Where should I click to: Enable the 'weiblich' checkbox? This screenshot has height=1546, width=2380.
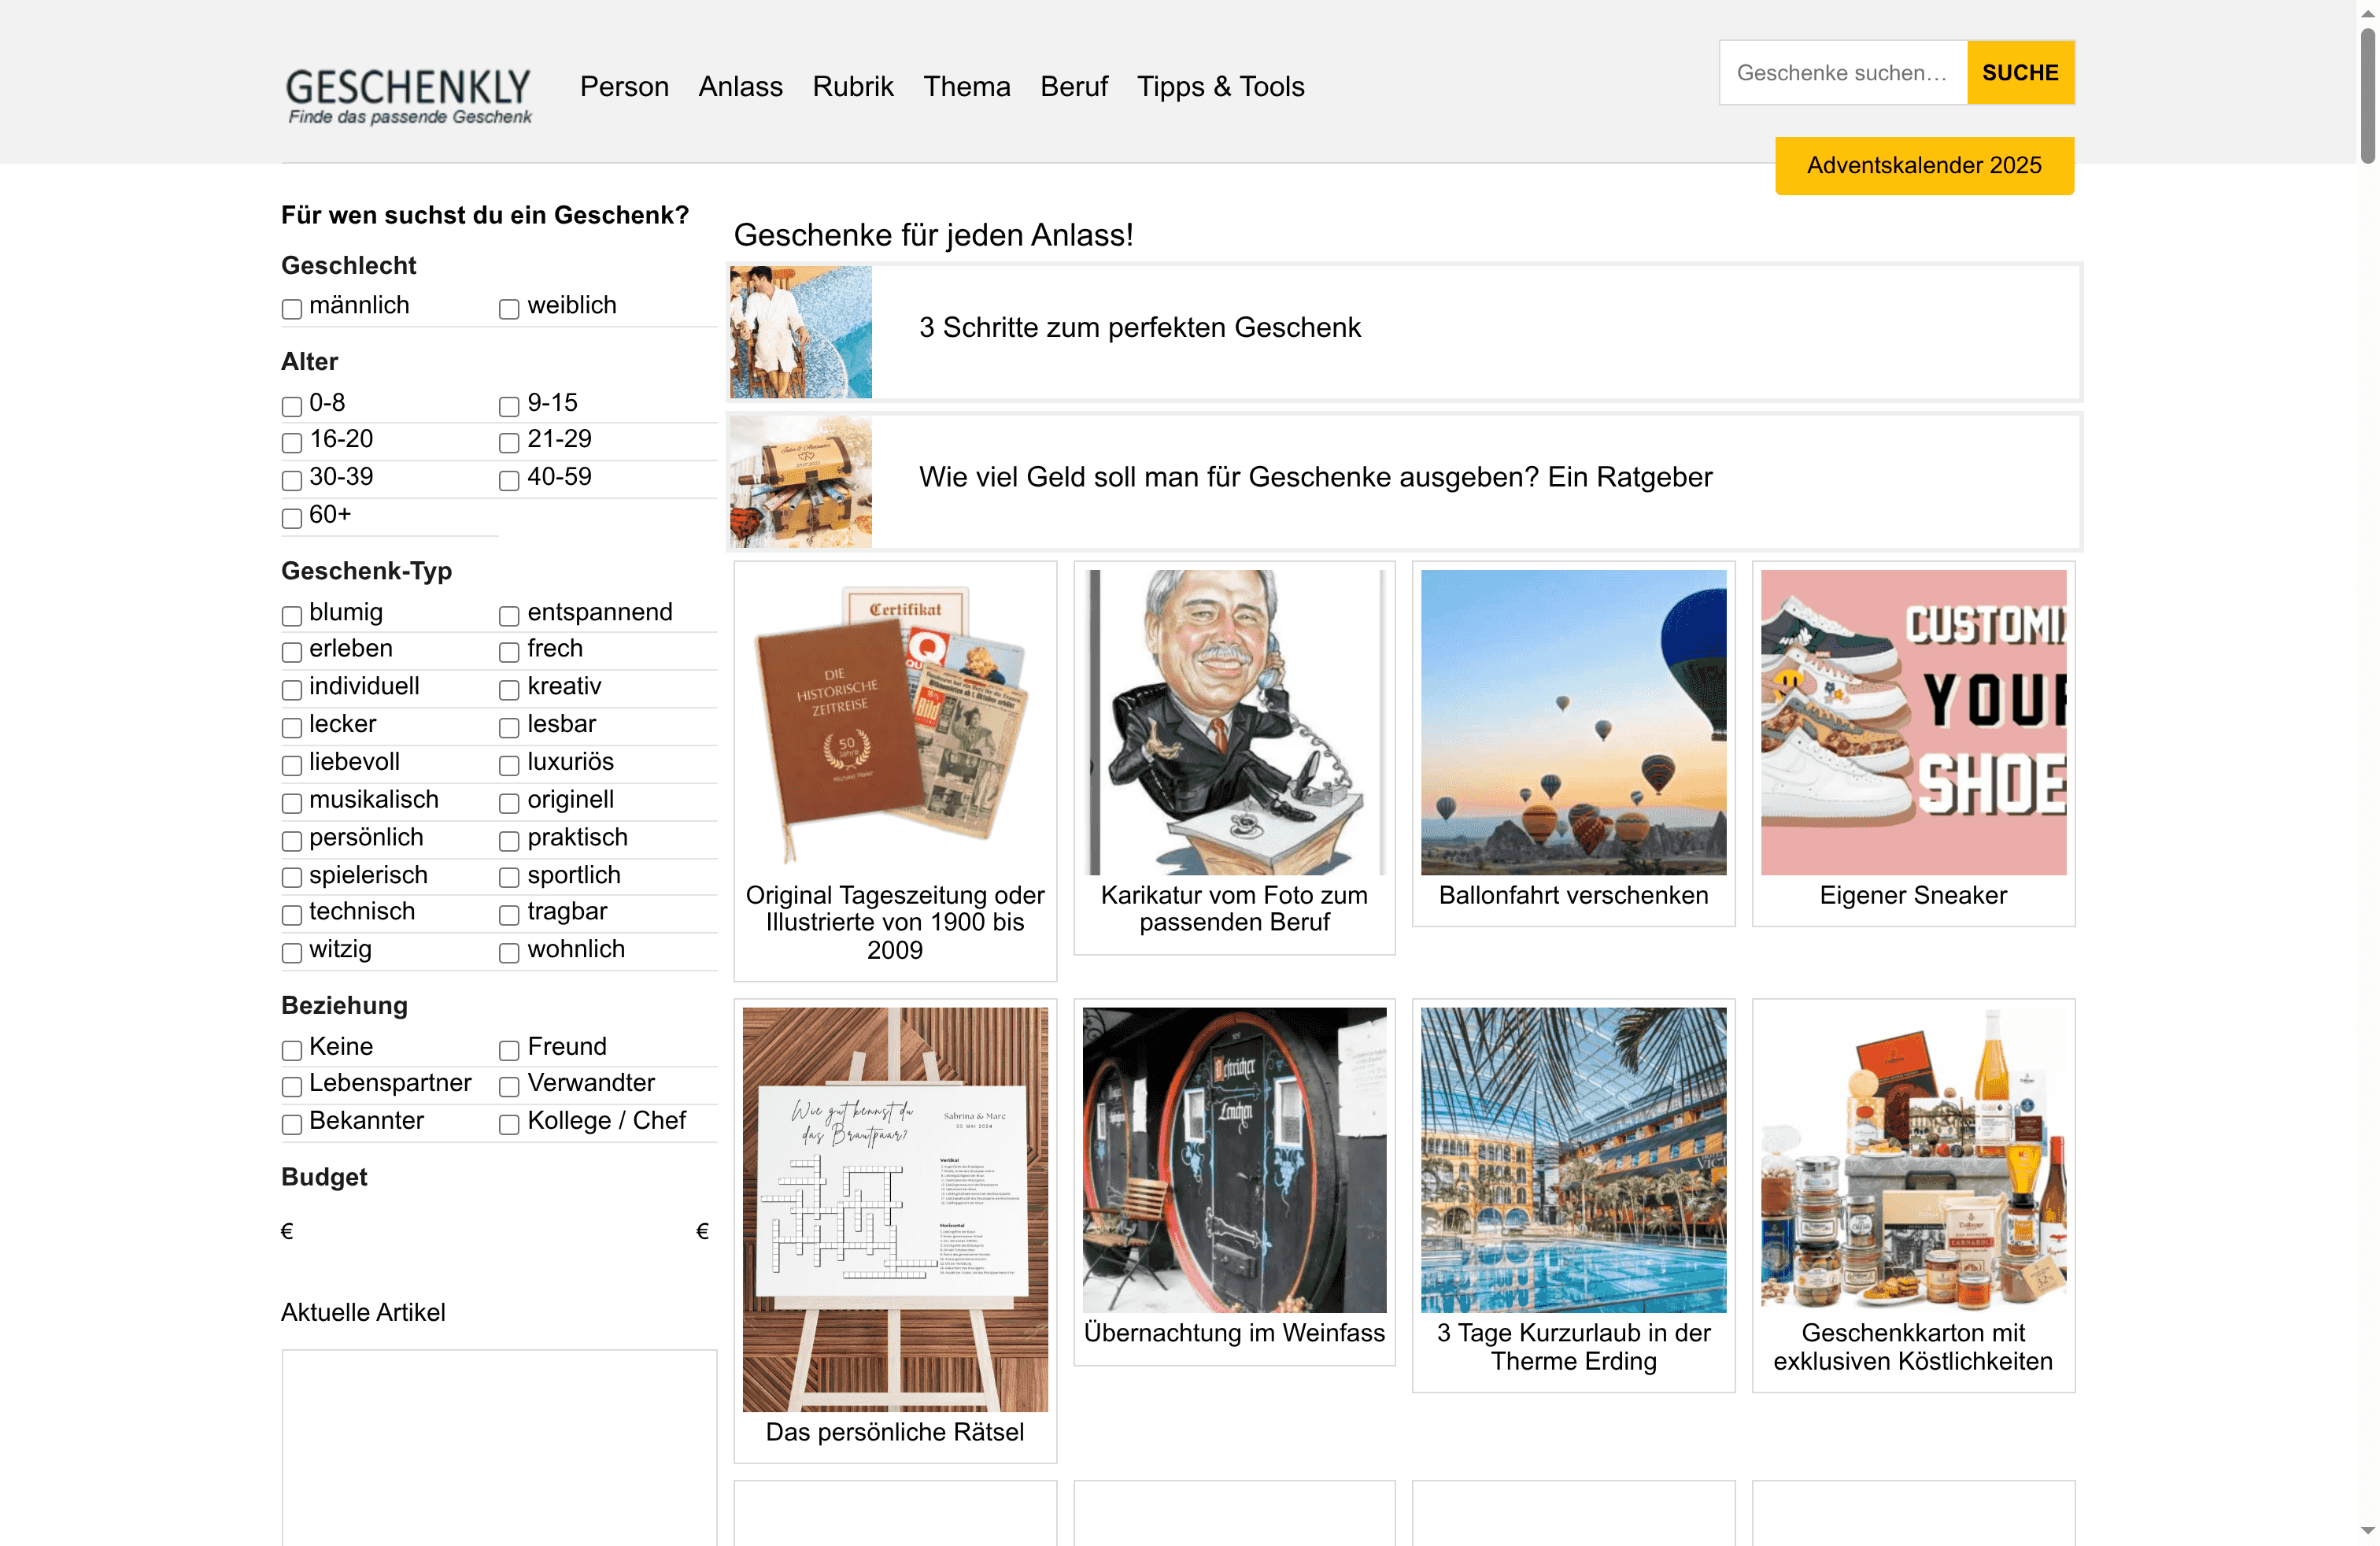click(509, 308)
